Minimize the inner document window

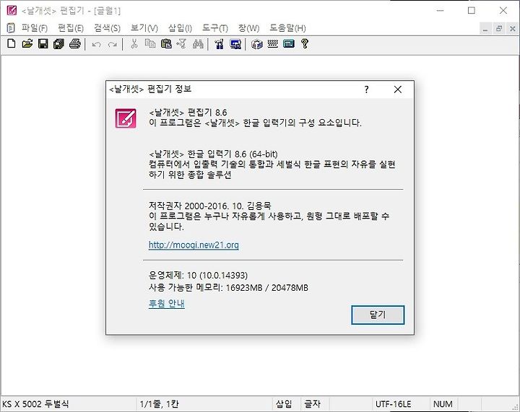coord(485,29)
